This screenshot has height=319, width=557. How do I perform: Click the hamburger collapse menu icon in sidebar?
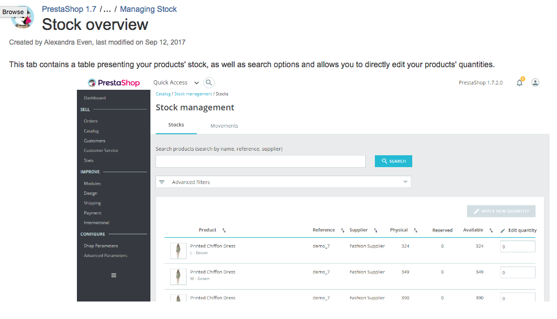point(114,276)
